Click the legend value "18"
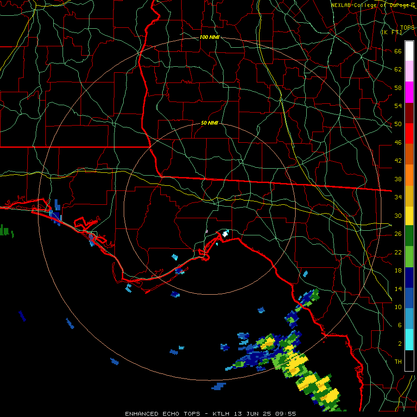The height and width of the screenshot is (417, 417). [x=398, y=271]
